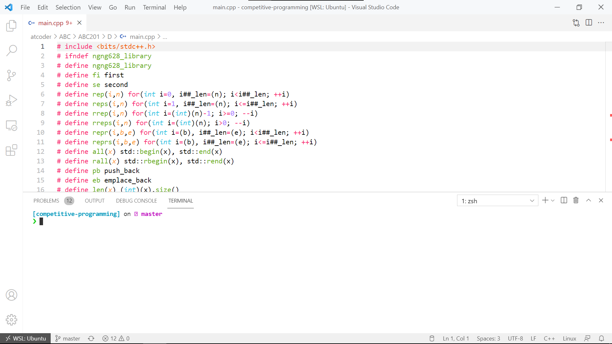612x344 pixels.
Task: Split the terminal pane
Action: coord(564,200)
